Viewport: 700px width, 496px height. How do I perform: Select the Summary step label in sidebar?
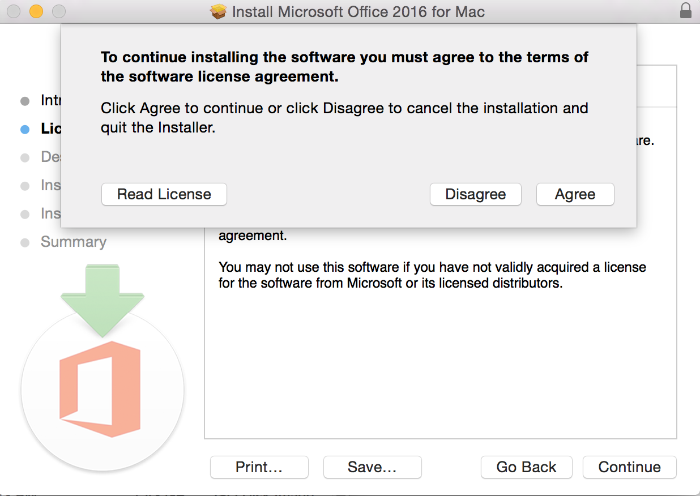pyautogui.click(x=74, y=242)
